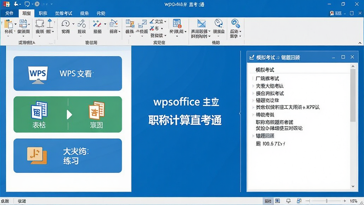Click the undo arrow in the title bar
364x205 pixels.
point(16,4)
